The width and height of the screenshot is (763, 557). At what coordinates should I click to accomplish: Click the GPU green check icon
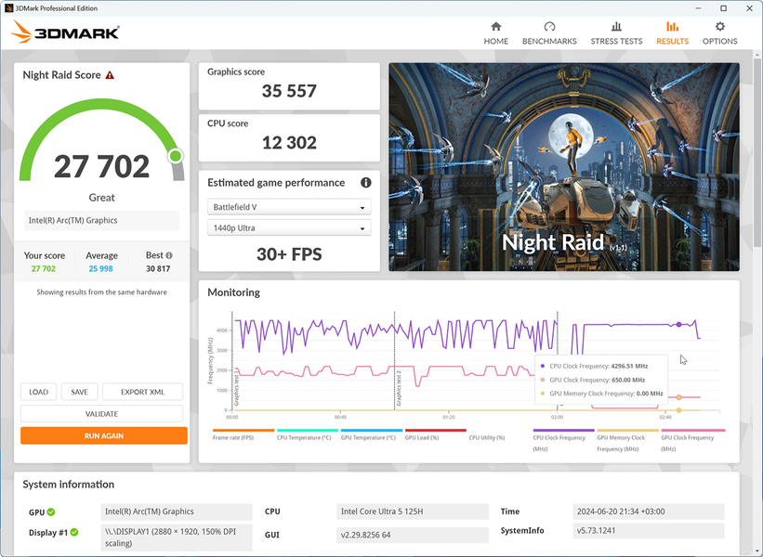click(x=51, y=512)
